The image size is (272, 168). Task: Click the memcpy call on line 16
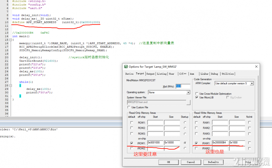click(x=77, y=43)
